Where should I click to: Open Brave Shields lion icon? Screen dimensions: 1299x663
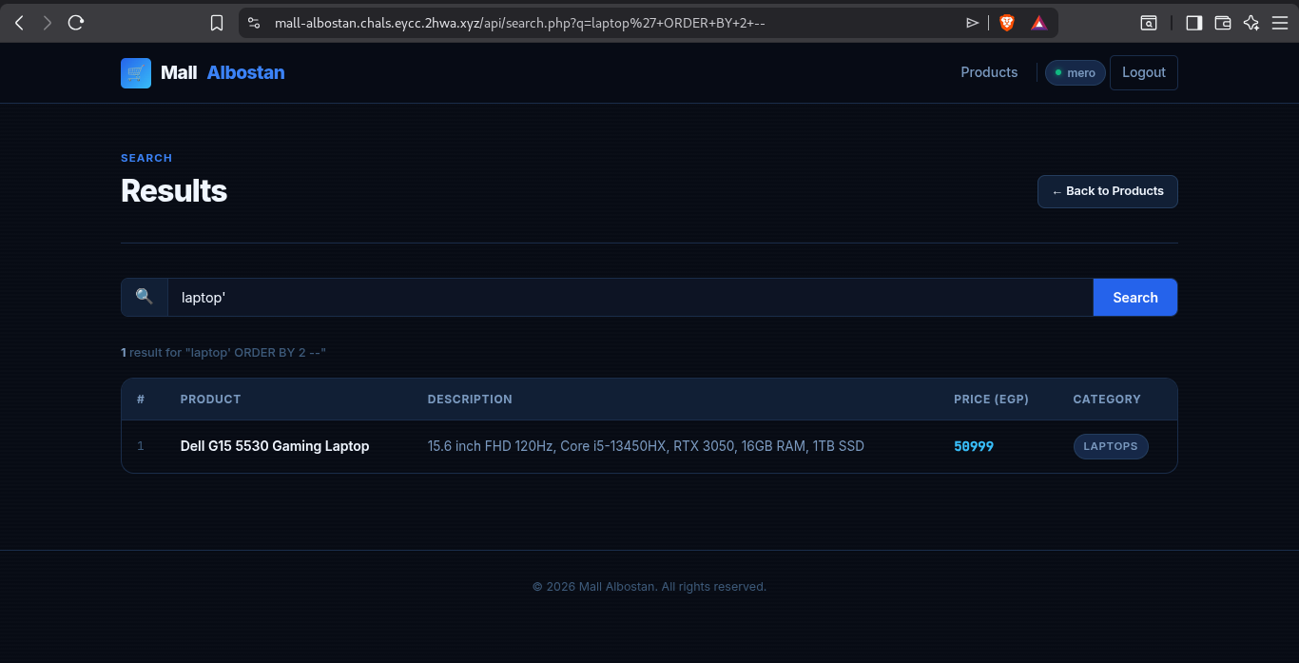pos(1007,23)
